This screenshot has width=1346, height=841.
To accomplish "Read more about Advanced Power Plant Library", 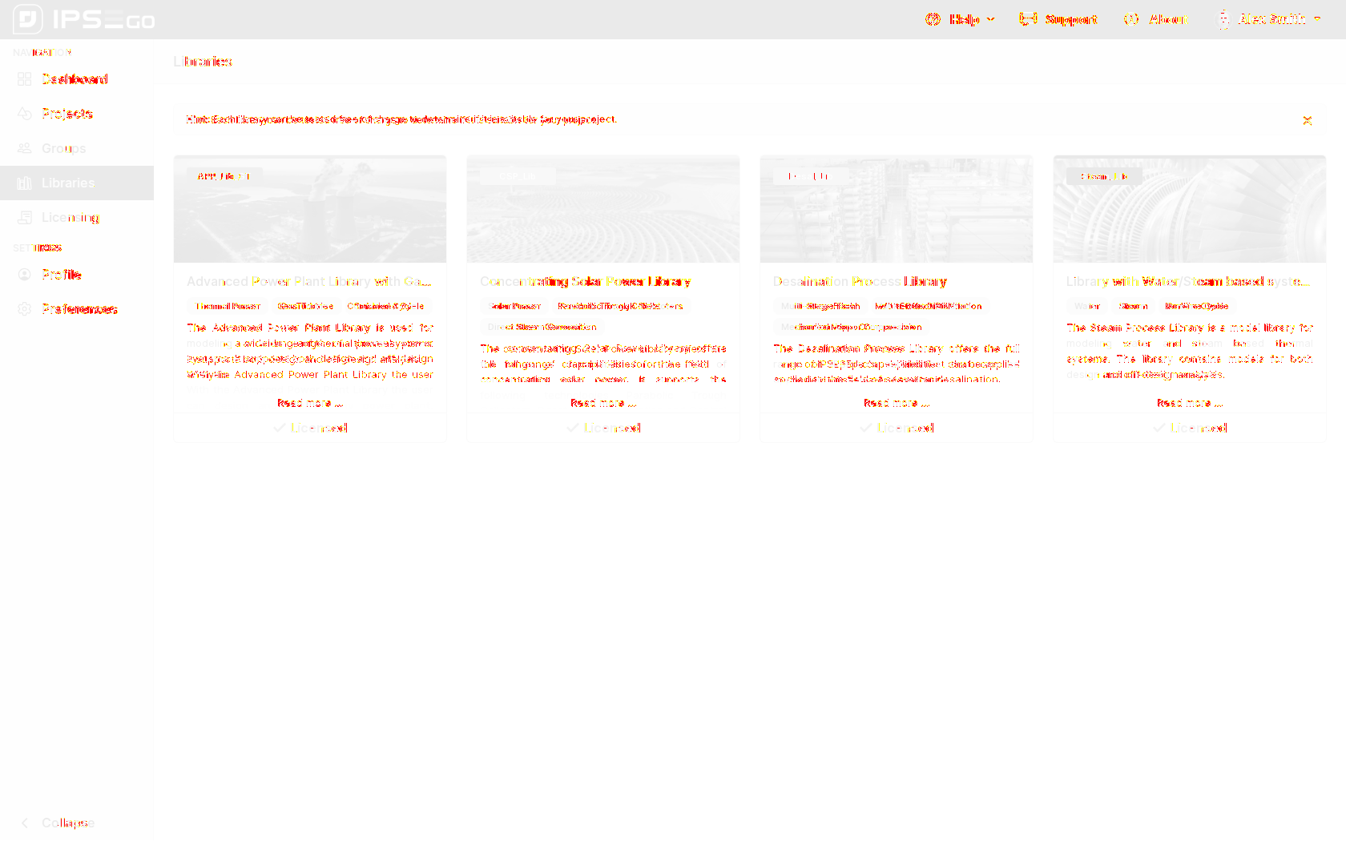I will click(309, 403).
